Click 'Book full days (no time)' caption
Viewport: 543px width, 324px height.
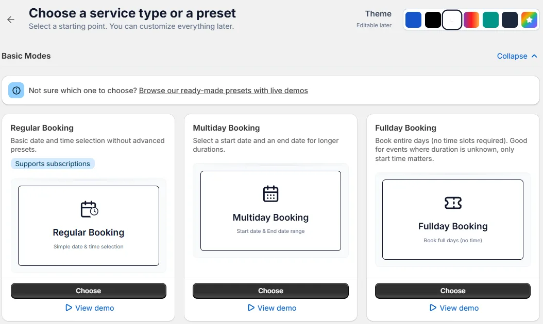coord(453,240)
